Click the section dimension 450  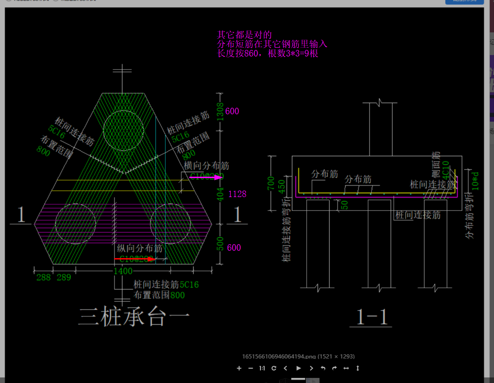[282, 186]
